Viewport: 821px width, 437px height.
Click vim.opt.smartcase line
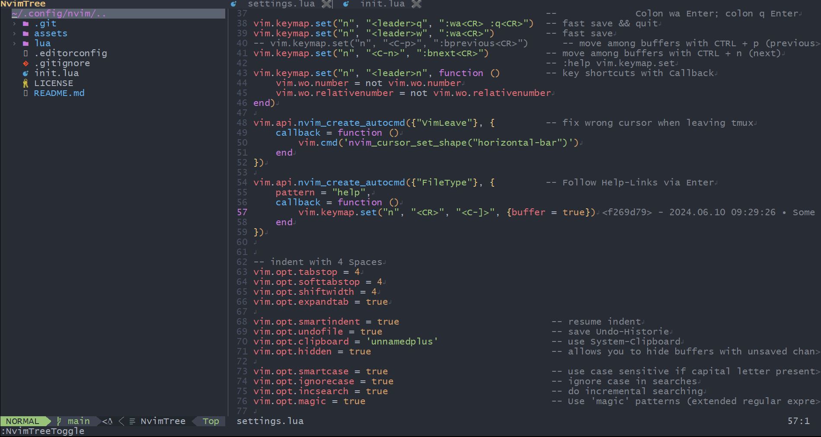(321, 371)
